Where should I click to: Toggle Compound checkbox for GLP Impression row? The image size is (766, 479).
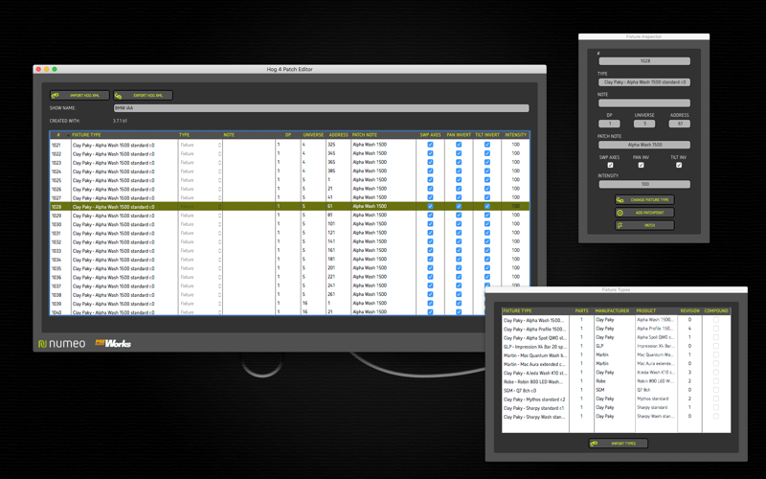point(715,346)
